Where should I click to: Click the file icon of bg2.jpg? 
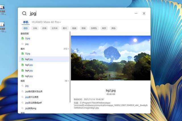(x=22, y=59)
